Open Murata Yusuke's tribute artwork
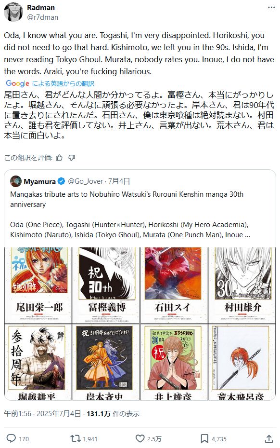280x448 pixels. 242,285
